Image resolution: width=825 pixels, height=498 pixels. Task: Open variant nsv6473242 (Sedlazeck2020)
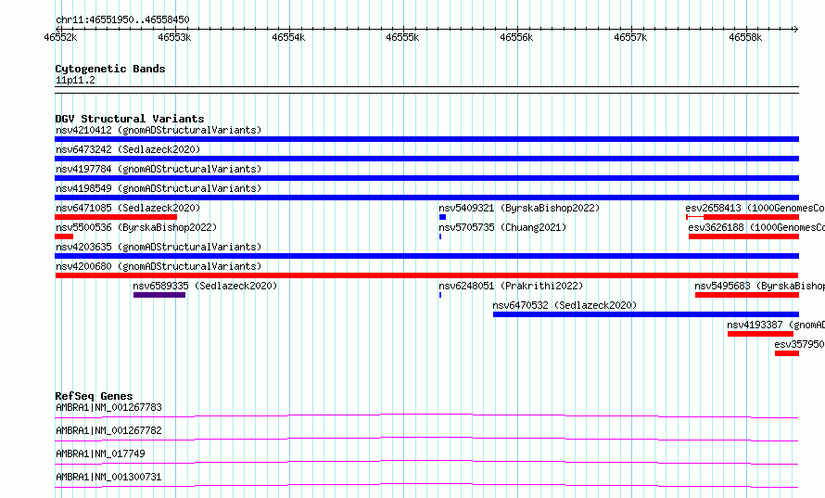pos(128,149)
